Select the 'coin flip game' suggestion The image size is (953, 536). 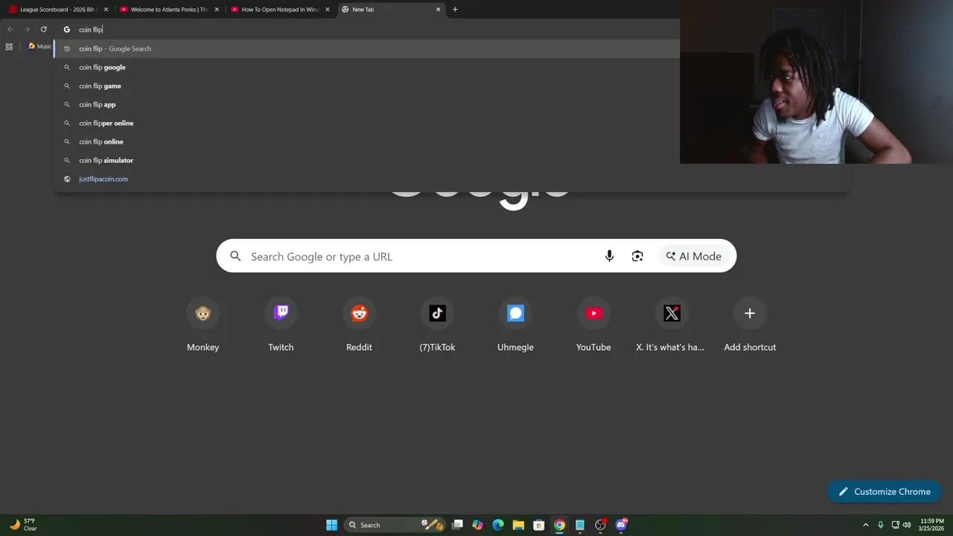pos(451,86)
